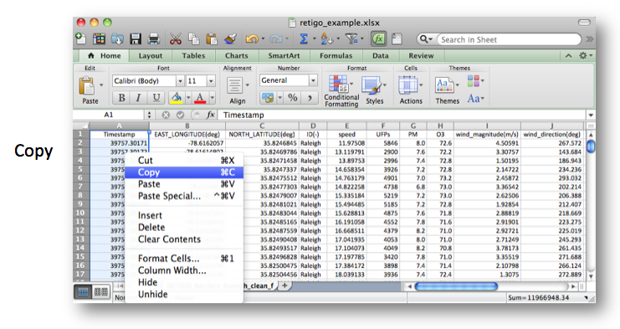Click the Name Box showing A1
The image size is (620, 329).
tap(109, 115)
